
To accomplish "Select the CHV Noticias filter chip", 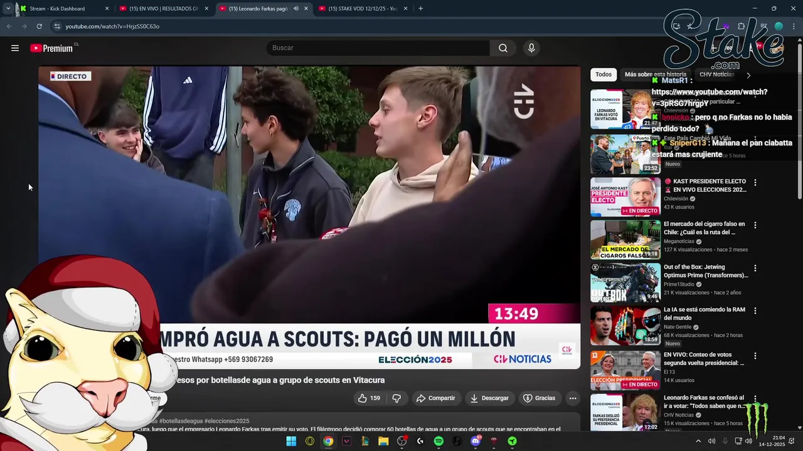I will pos(716,75).
